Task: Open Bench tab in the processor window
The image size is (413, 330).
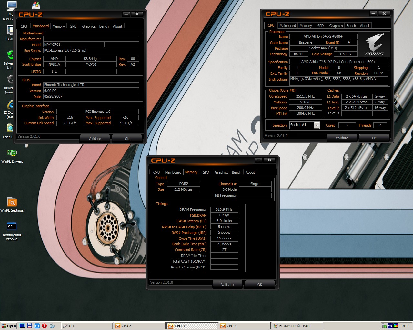Action: click(351, 26)
